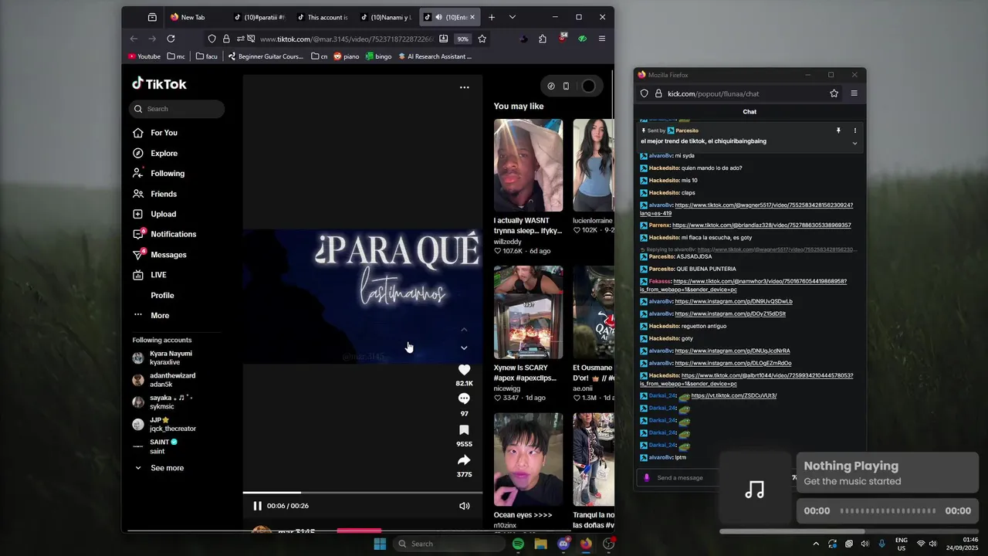Open 'Xynew Is SCARY' recommended video thumbnail
This screenshot has height=556, width=988.
pos(528,312)
